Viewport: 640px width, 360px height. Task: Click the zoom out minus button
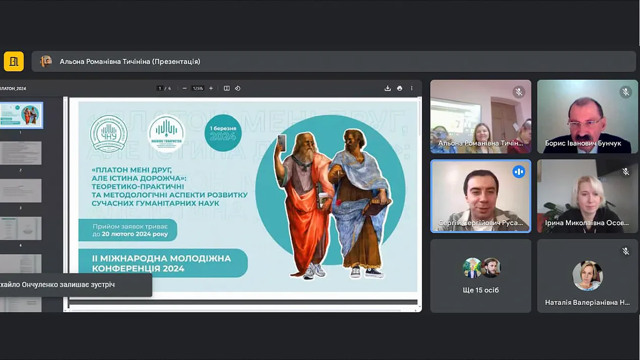pyautogui.click(x=184, y=88)
